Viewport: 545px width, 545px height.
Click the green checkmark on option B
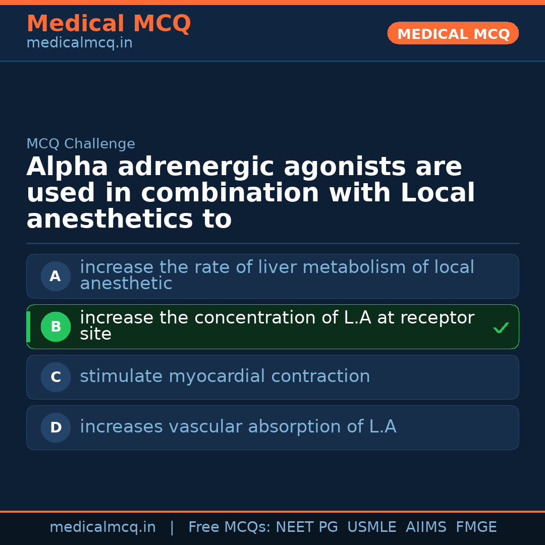point(501,328)
